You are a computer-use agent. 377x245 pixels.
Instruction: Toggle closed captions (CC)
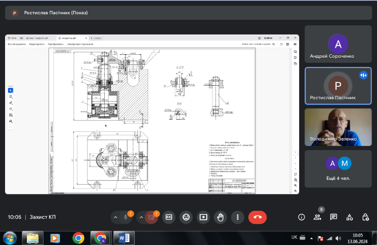tap(169, 217)
